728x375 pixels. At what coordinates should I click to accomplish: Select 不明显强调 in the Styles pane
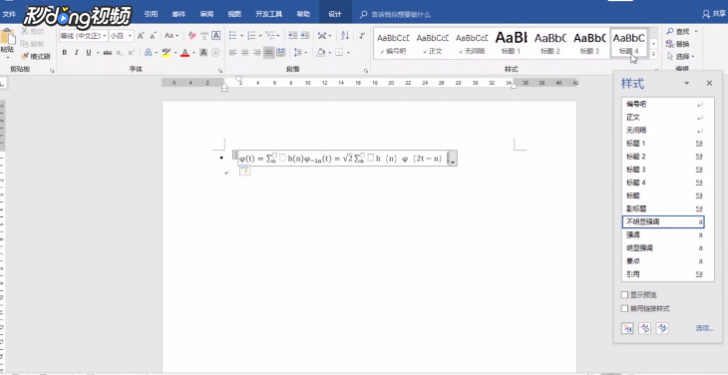pyautogui.click(x=663, y=222)
